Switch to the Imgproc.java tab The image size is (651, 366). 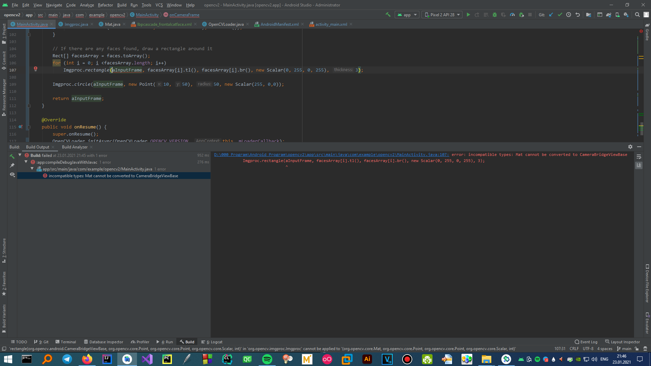76,24
